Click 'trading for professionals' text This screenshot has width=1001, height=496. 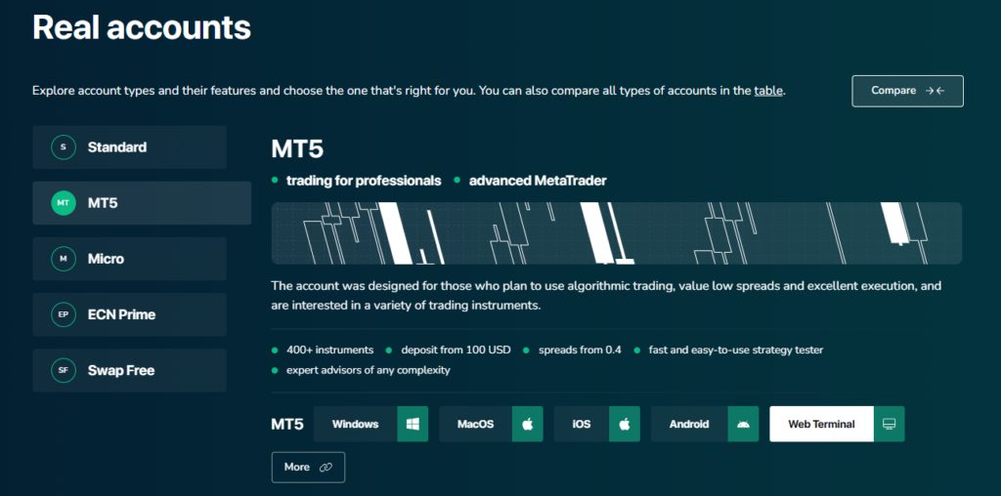point(364,181)
